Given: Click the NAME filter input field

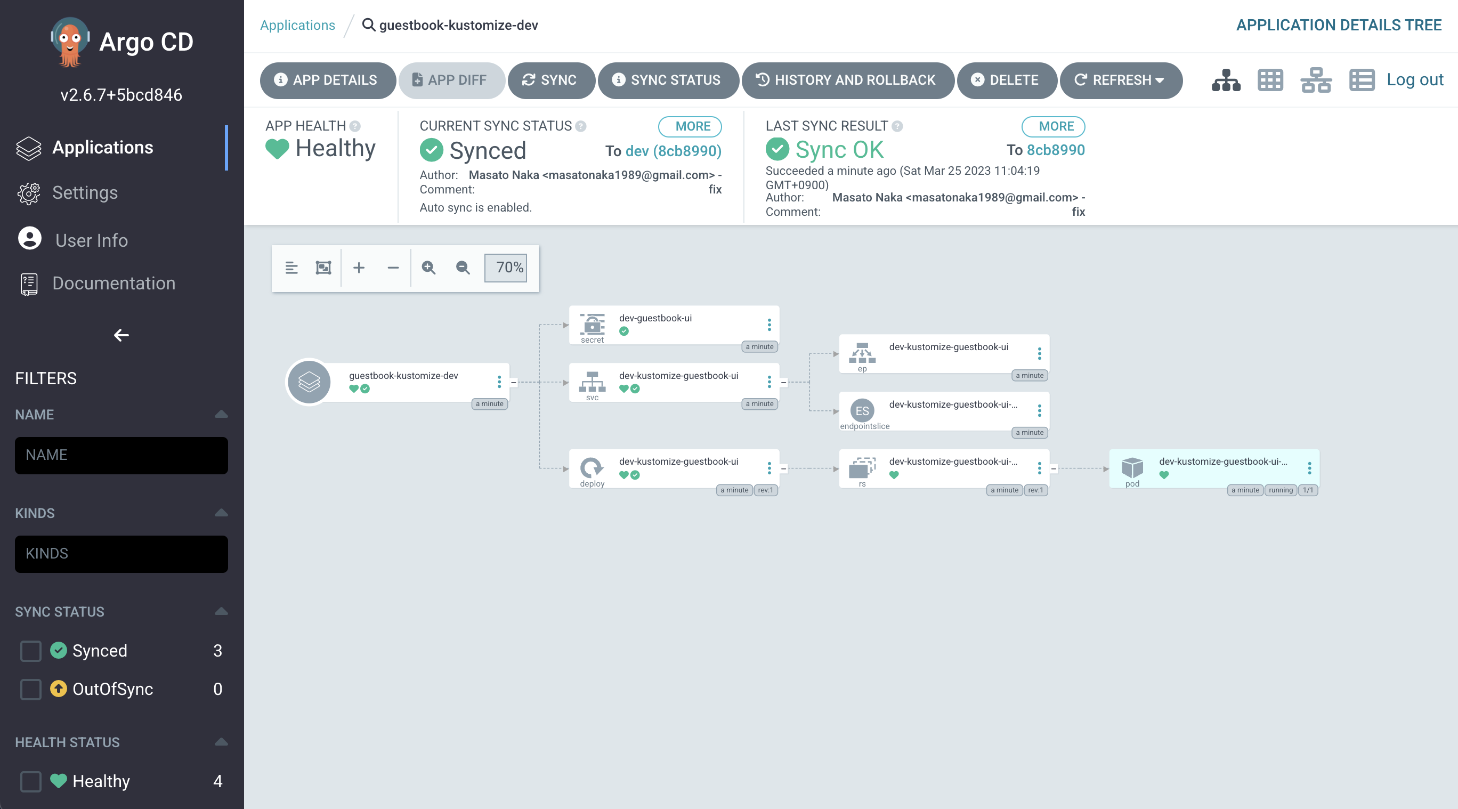Looking at the screenshot, I should click(x=121, y=455).
